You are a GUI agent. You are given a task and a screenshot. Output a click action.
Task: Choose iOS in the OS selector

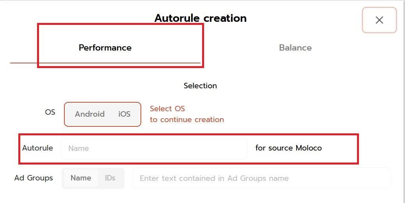[124, 114]
